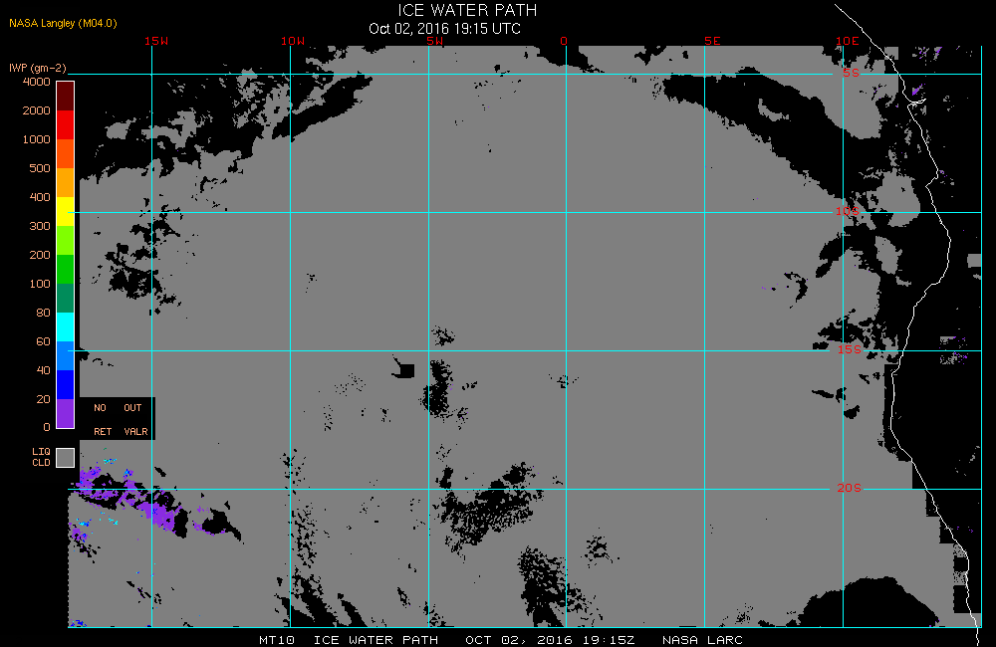Click the 20S latitude label
This screenshot has width=996, height=647.
coord(850,489)
